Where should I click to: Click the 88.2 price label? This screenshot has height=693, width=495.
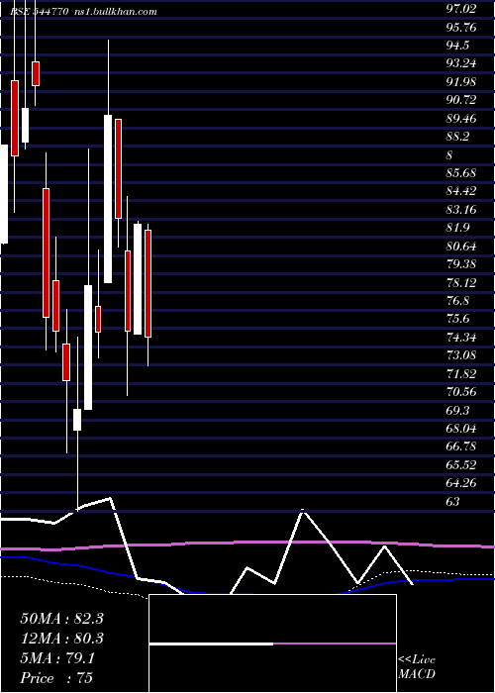(x=457, y=137)
